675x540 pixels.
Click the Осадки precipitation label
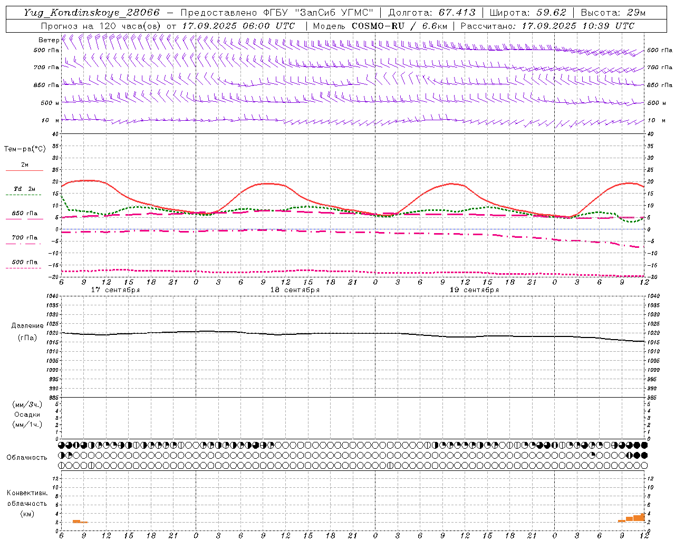[x=27, y=414]
